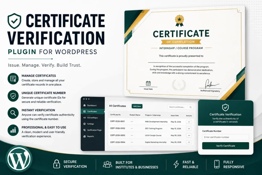Click the Digital Marketing Internship cell

[156, 142]
